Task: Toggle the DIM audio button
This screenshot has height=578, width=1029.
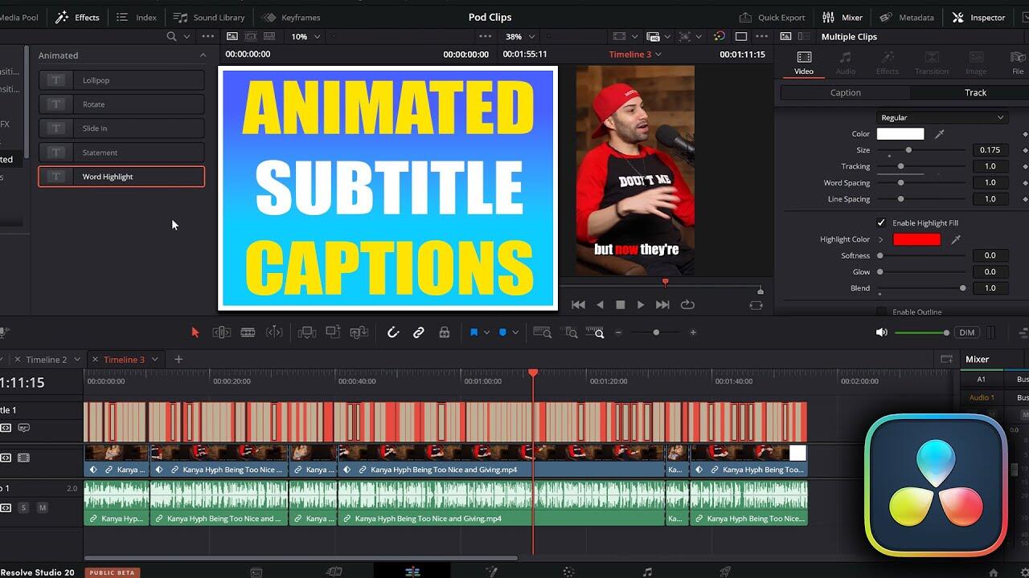Action: [x=967, y=332]
